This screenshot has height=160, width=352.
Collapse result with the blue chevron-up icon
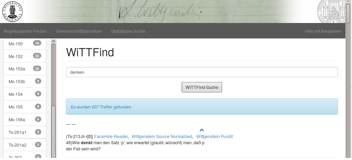coord(201,130)
